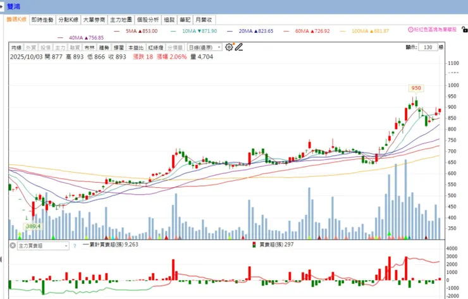The width and height of the screenshot is (468, 299).
Task: Toggle 本益比 P/E overlay
Action: 136,47
